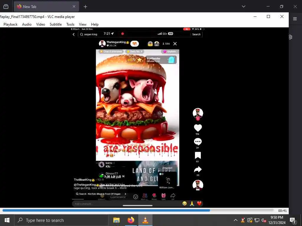Open the Playback menu in VLC
The width and height of the screenshot is (302, 226).
[10, 24]
